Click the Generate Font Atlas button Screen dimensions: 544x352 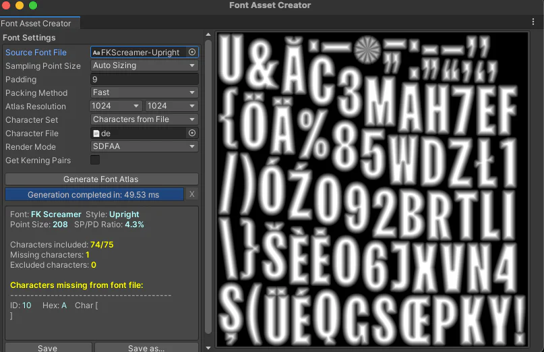pos(102,179)
